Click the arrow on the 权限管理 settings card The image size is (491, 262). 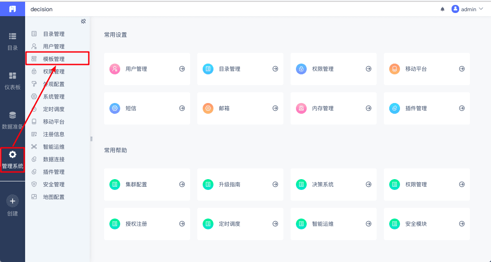pyautogui.click(x=369, y=69)
